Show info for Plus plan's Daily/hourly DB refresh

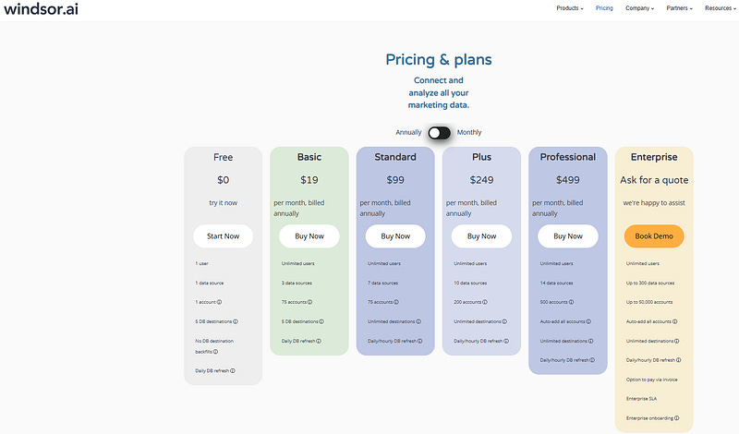(x=506, y=341)
